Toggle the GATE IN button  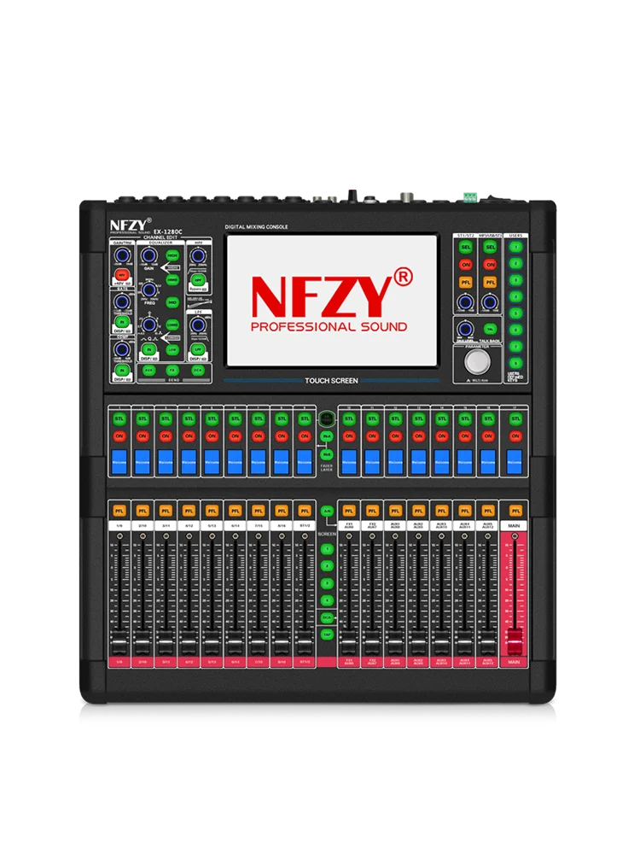(x=122, y=323)
